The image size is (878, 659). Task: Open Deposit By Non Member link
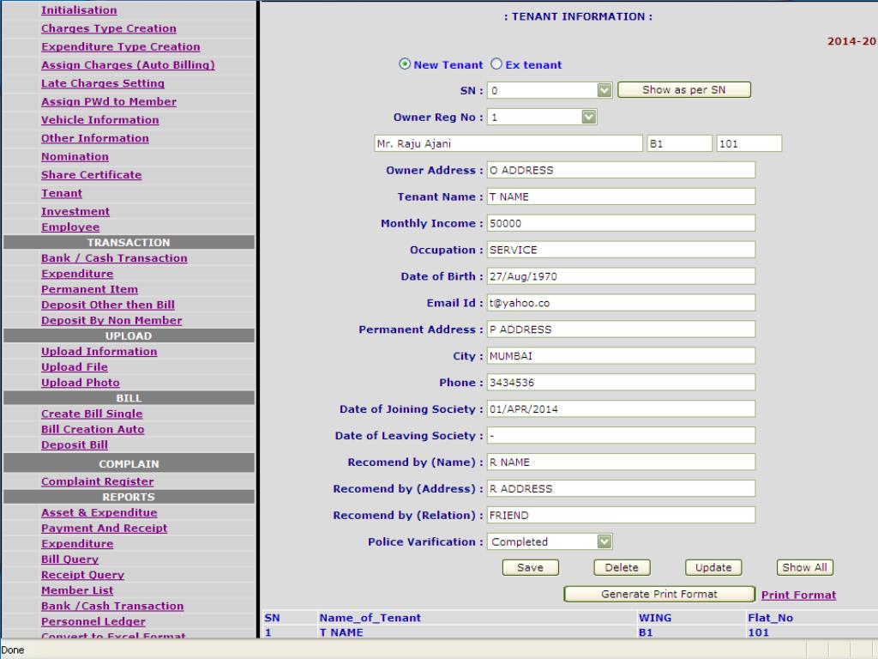tap(111, 321)
